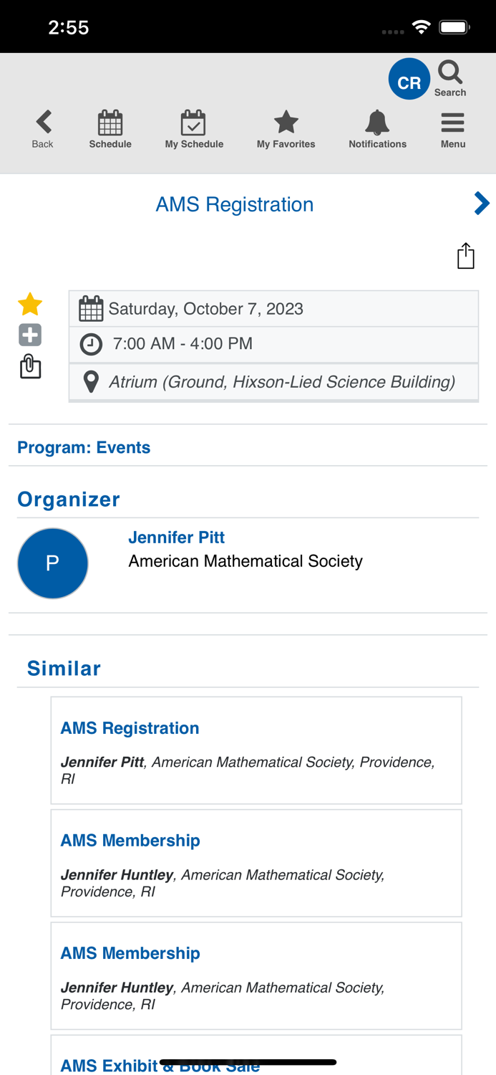Browse Program: Events
The image size is (496, 1075).
pyautogui.click(x=84, y=446)
